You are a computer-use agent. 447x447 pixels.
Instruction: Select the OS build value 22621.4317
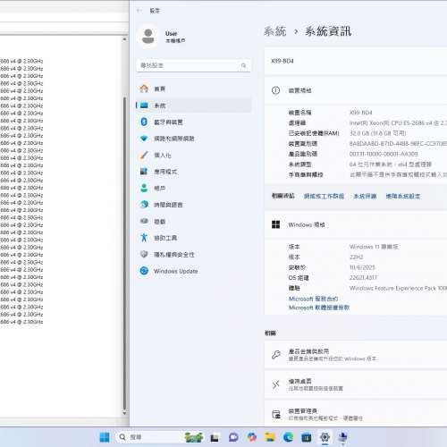[x=363, y=278]
